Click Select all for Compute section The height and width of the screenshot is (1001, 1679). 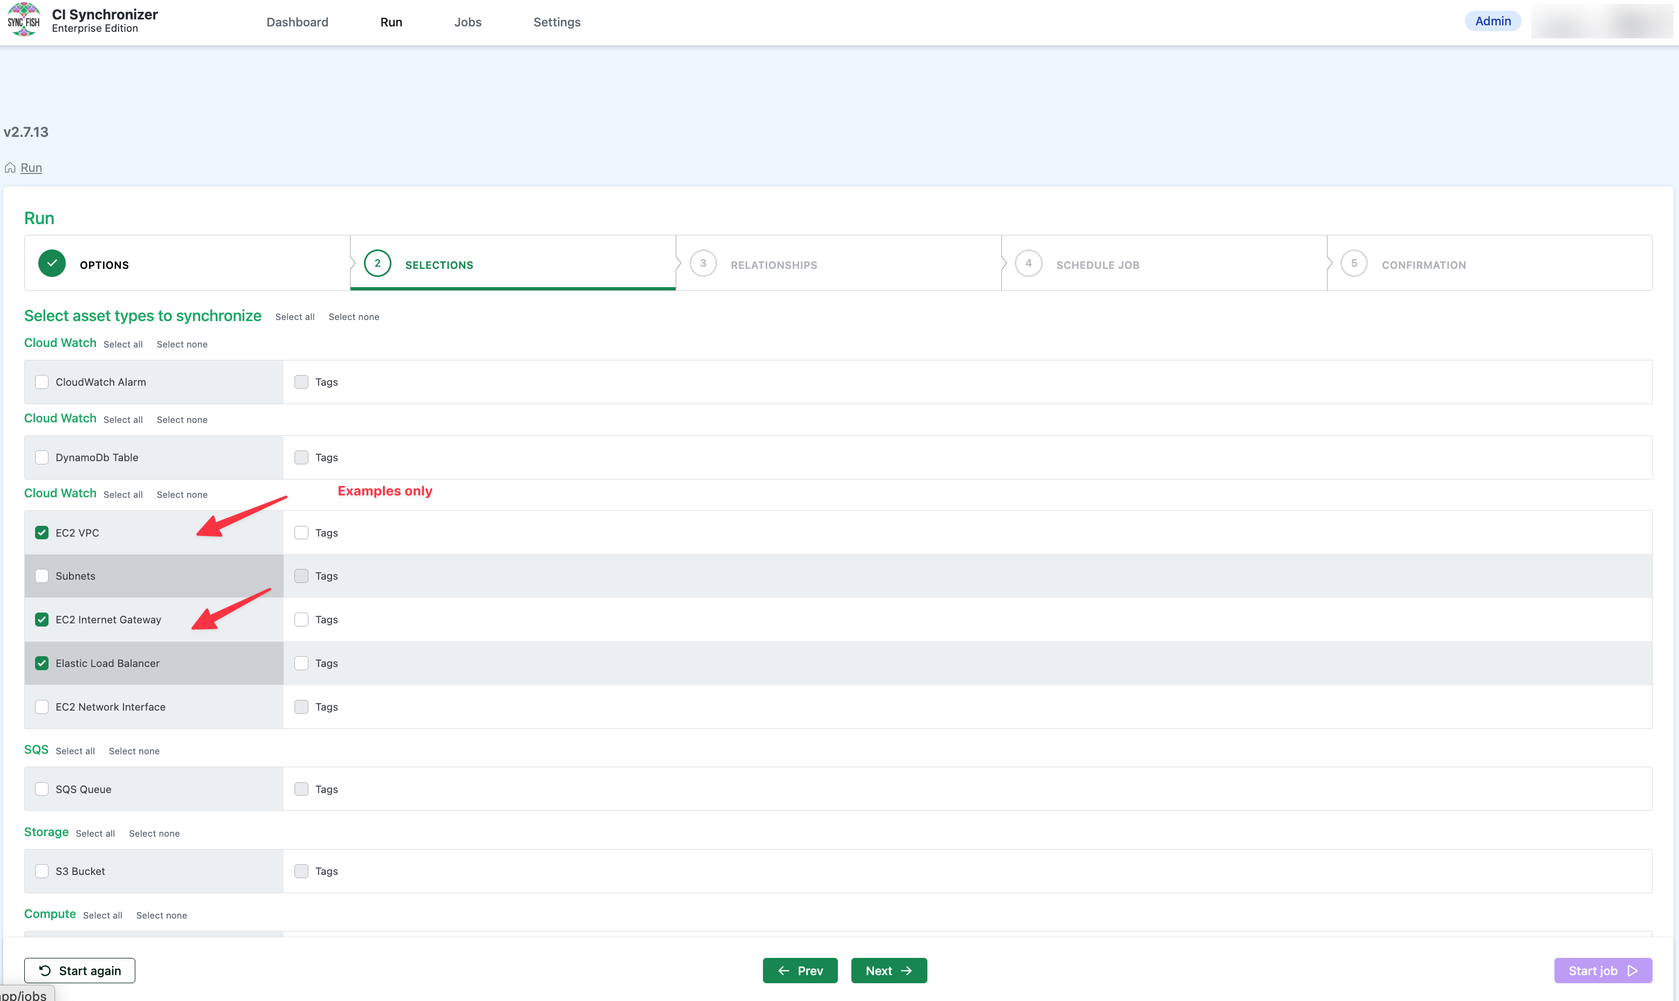[102, 916]
